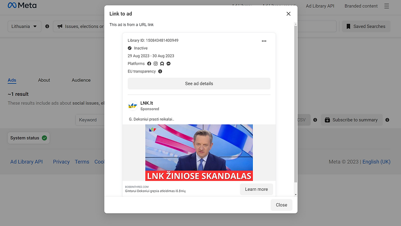Click the Keyword input field

coord(90,120)
